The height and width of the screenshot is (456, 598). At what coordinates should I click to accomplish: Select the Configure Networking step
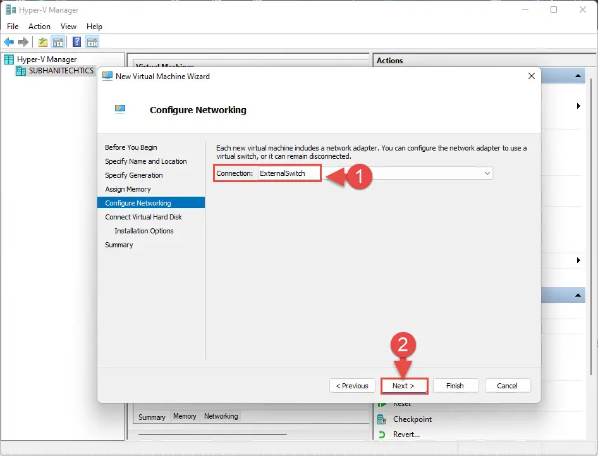(x=151, y=202)
